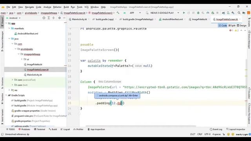Screen dimensions: 251x141
Task: Switch to MainActivity.kt editor tab
Action: coord(79,19)
